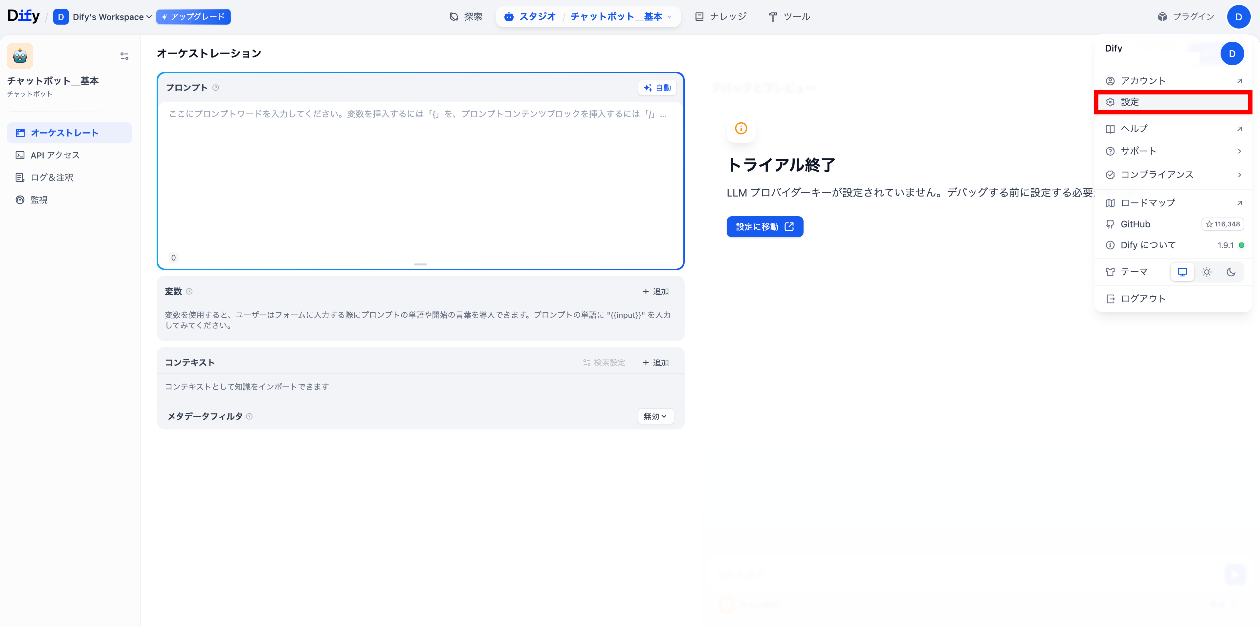The width and height of the screenshot is (1260, 627).
Task: Select system theme display mode
Action: click(1183, 272)
